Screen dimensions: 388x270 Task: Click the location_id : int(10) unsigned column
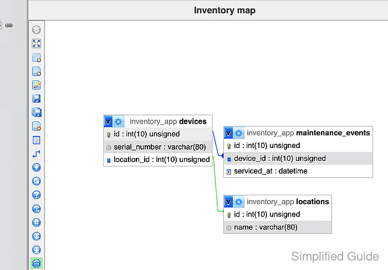point(158,160)
